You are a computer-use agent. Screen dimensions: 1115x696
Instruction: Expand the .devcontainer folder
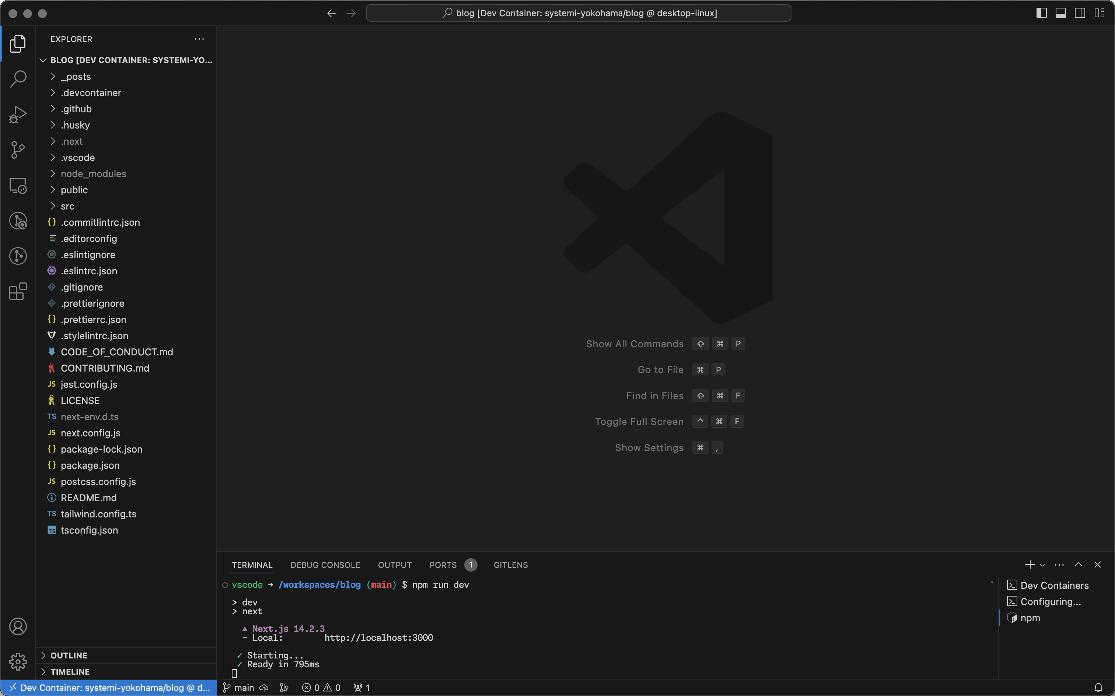[x=126, y=92]
